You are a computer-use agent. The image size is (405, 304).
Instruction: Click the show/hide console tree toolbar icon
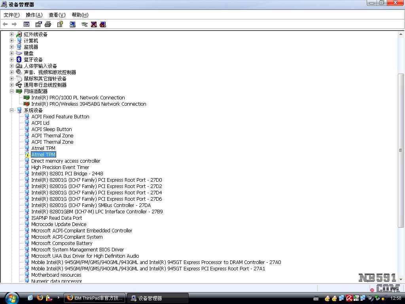tap(26, 24)
